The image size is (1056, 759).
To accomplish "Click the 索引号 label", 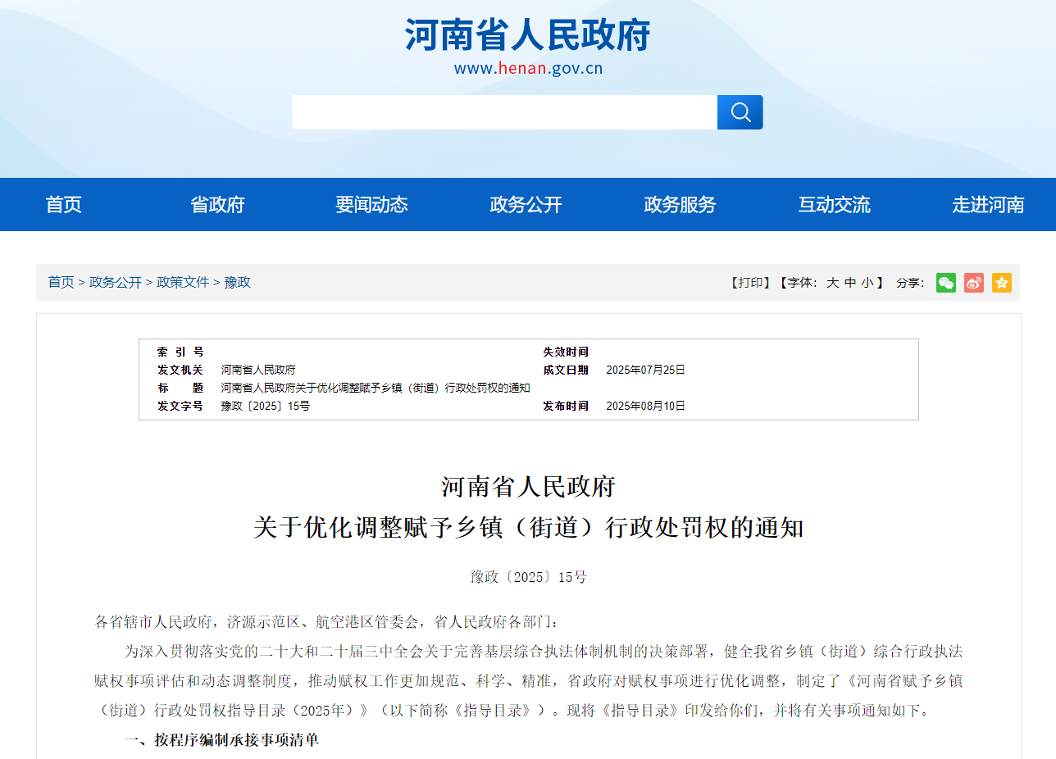I will click(180, 352).
